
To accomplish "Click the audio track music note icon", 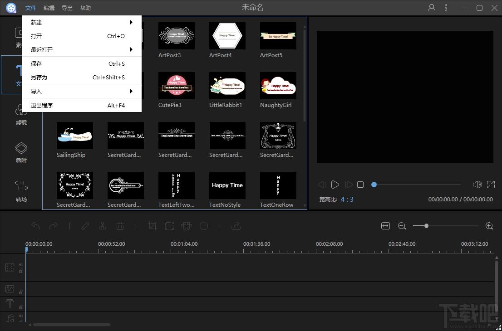I will (10, 317).
